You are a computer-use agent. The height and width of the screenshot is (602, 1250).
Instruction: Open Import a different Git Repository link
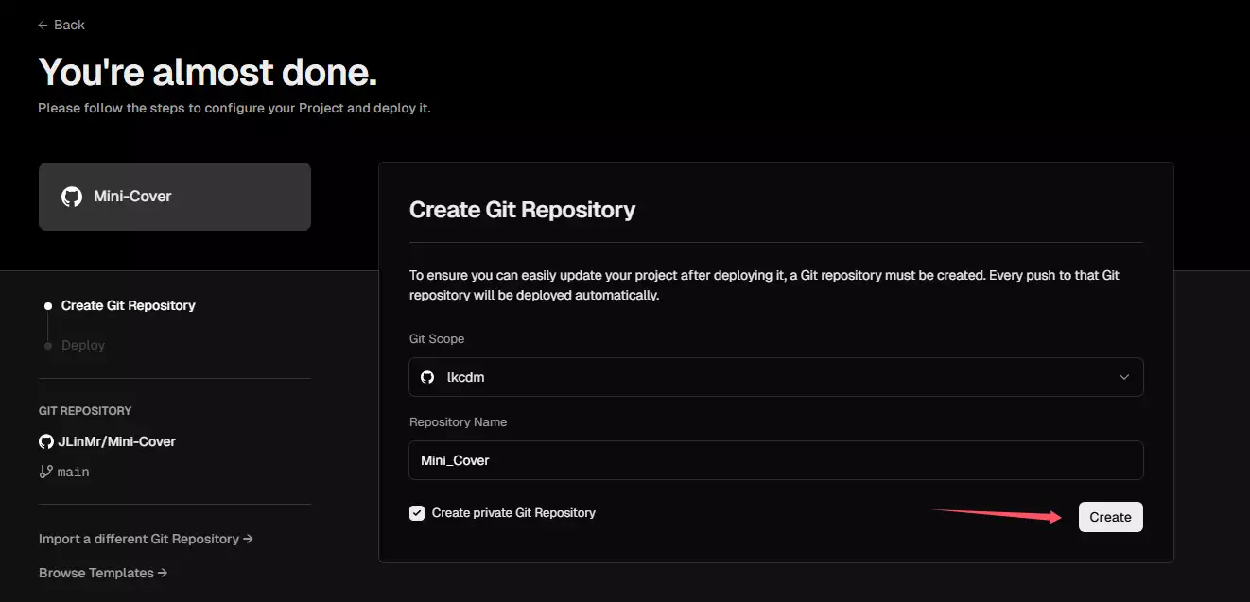click(138, 539)
